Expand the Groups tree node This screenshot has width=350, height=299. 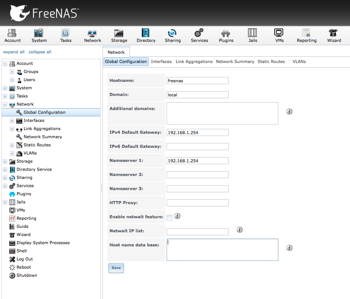click(x=12, y=72)
